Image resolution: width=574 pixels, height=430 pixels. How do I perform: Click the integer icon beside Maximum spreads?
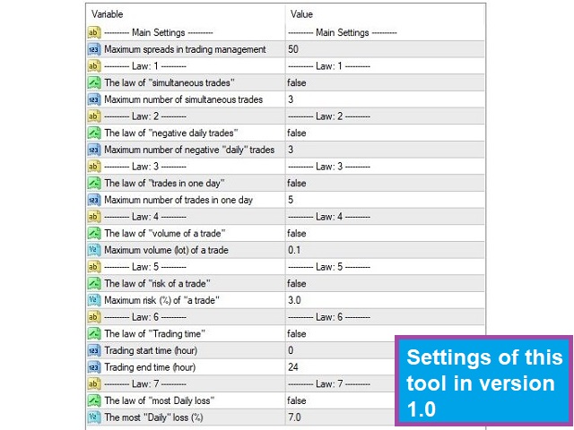(94, 49)
